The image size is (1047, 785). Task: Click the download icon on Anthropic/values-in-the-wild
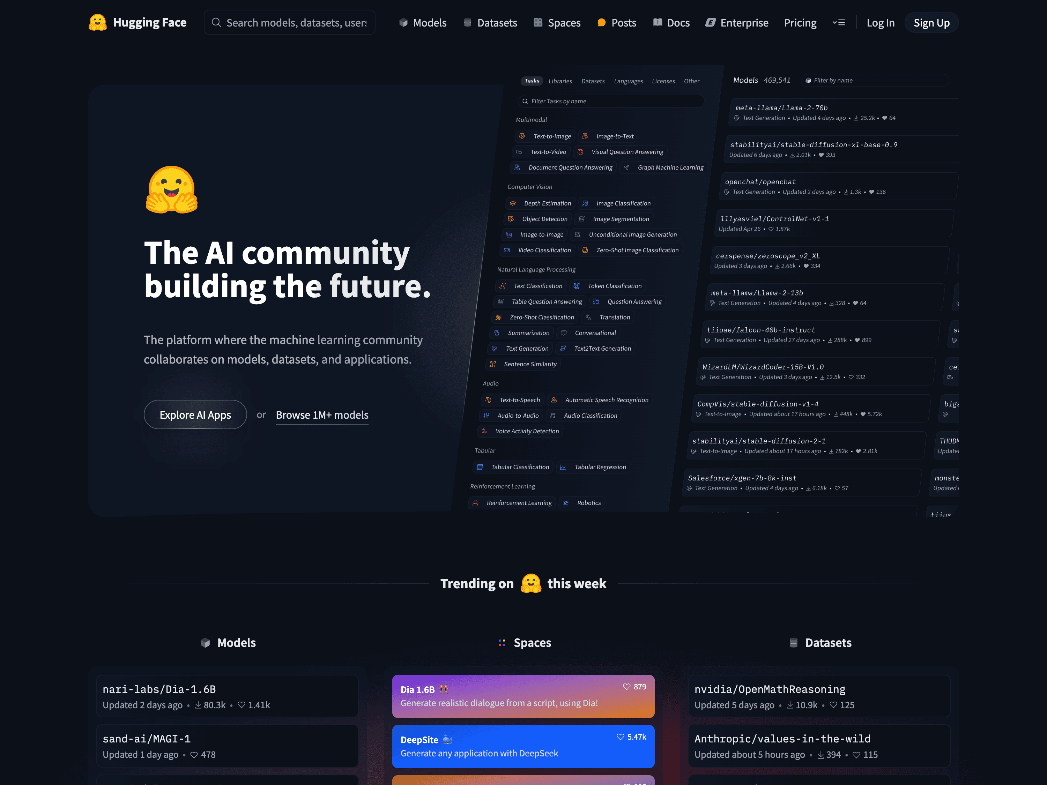pos(821,755)
